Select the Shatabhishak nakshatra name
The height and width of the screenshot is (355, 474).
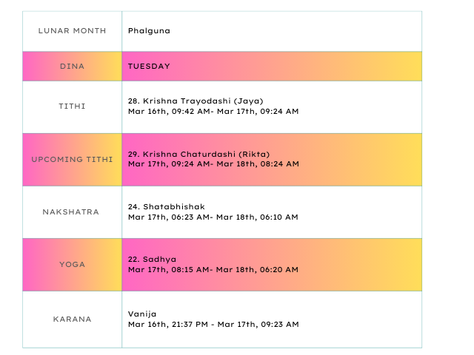[x=166, y=206]
